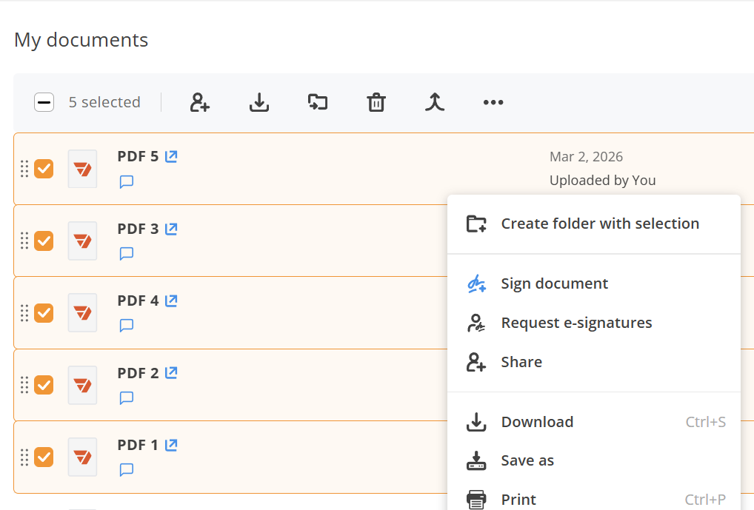Deselect all using the 5 selected checkbox

pyautogui.click(x=44, y=102)
